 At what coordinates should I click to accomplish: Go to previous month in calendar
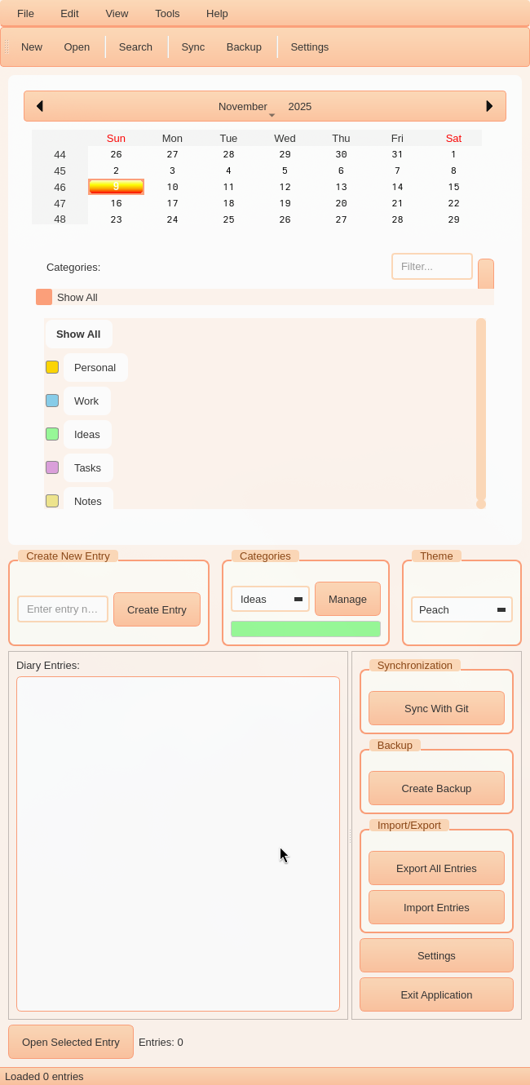click(39, 106)
